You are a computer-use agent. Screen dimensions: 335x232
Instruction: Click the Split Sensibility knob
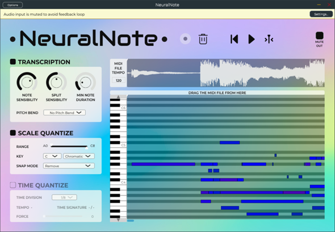pyautogui.click(x=56, y=82)
